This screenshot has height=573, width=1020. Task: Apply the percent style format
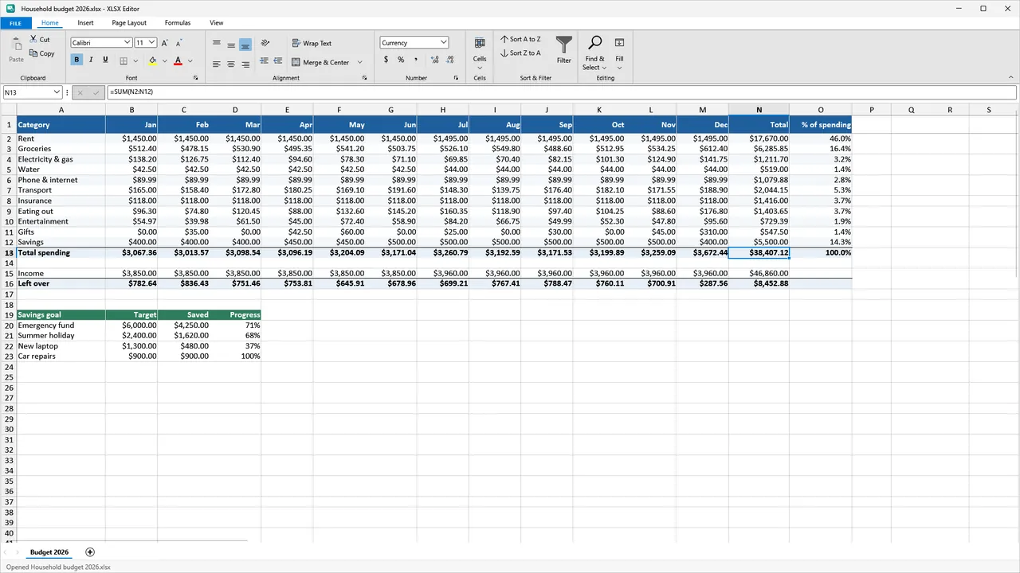401,60
